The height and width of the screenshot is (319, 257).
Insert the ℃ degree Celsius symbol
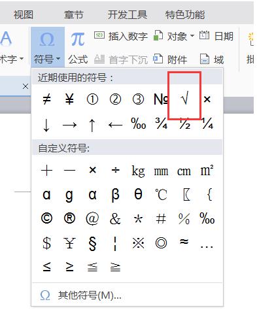(161, 194)
